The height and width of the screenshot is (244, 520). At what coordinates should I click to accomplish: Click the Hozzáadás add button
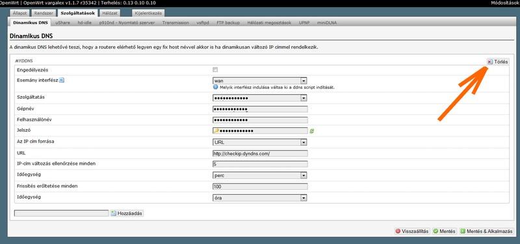(x=127, y=213)
